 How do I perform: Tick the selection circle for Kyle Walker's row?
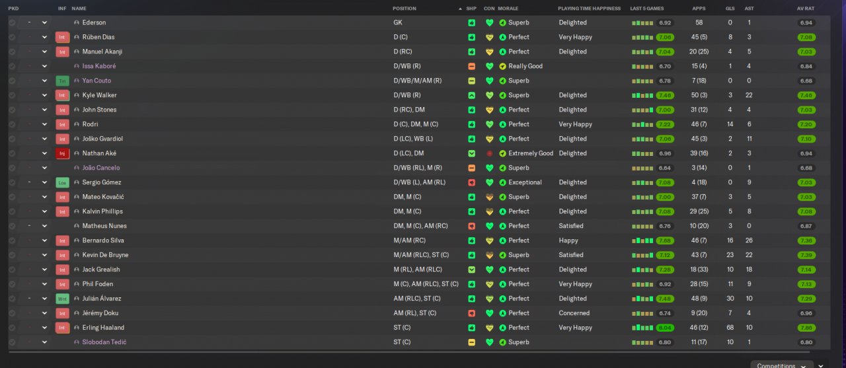coord(12,95)
